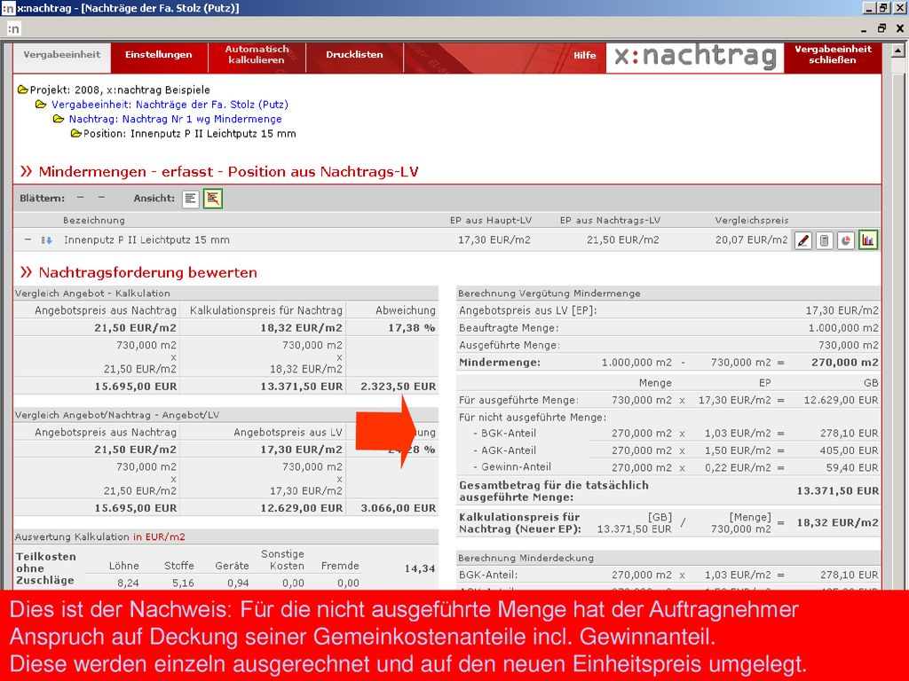
Task: Click the Vergleichspreis column header
Action: [751, 220]
